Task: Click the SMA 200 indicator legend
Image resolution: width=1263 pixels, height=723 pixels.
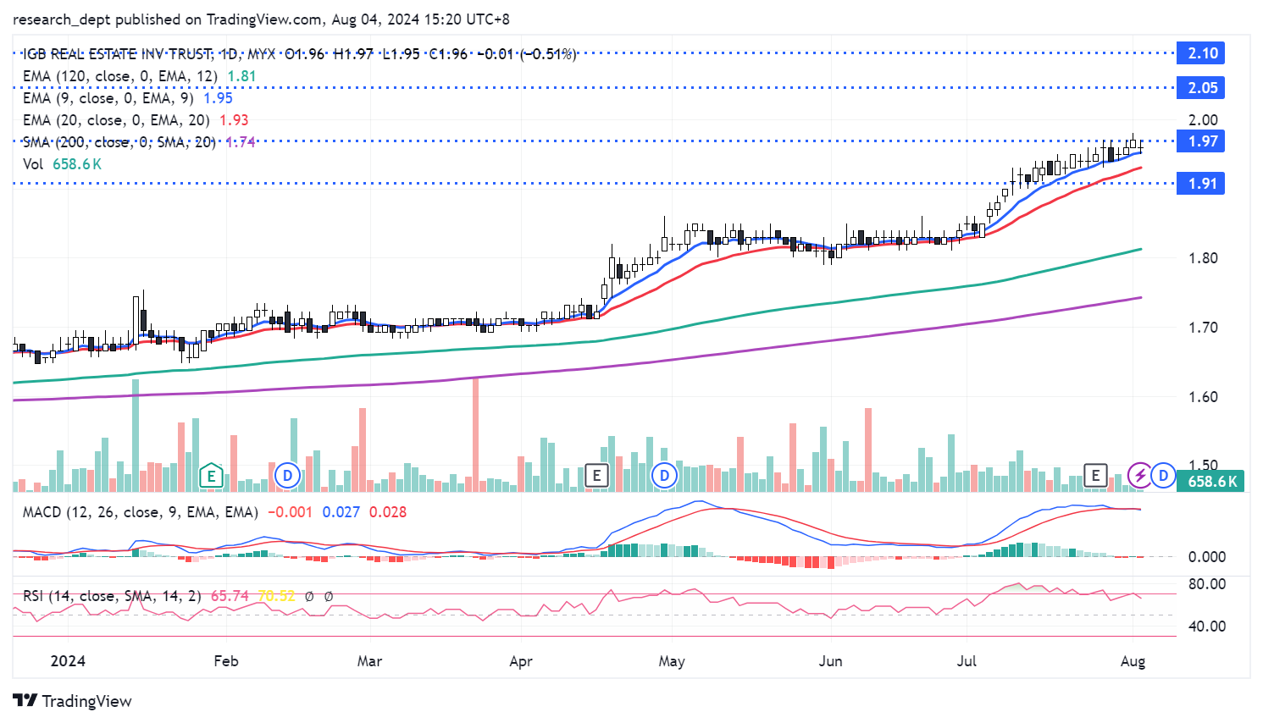Action: tap(119, 142)
